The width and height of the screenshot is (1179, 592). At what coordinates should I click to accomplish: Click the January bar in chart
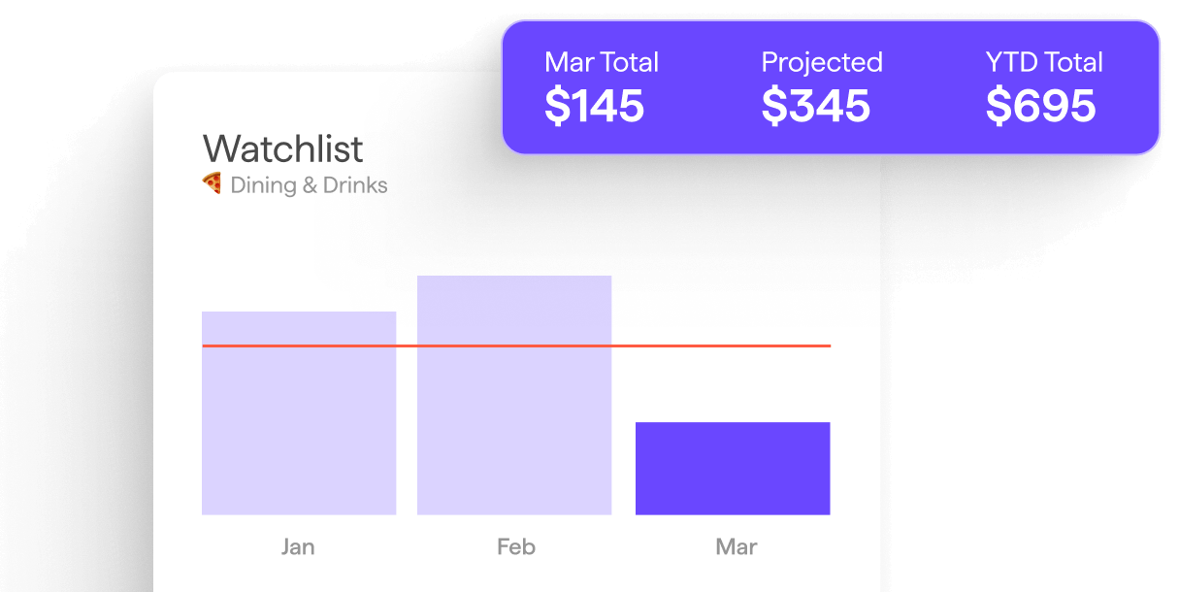tap(299, 427)
